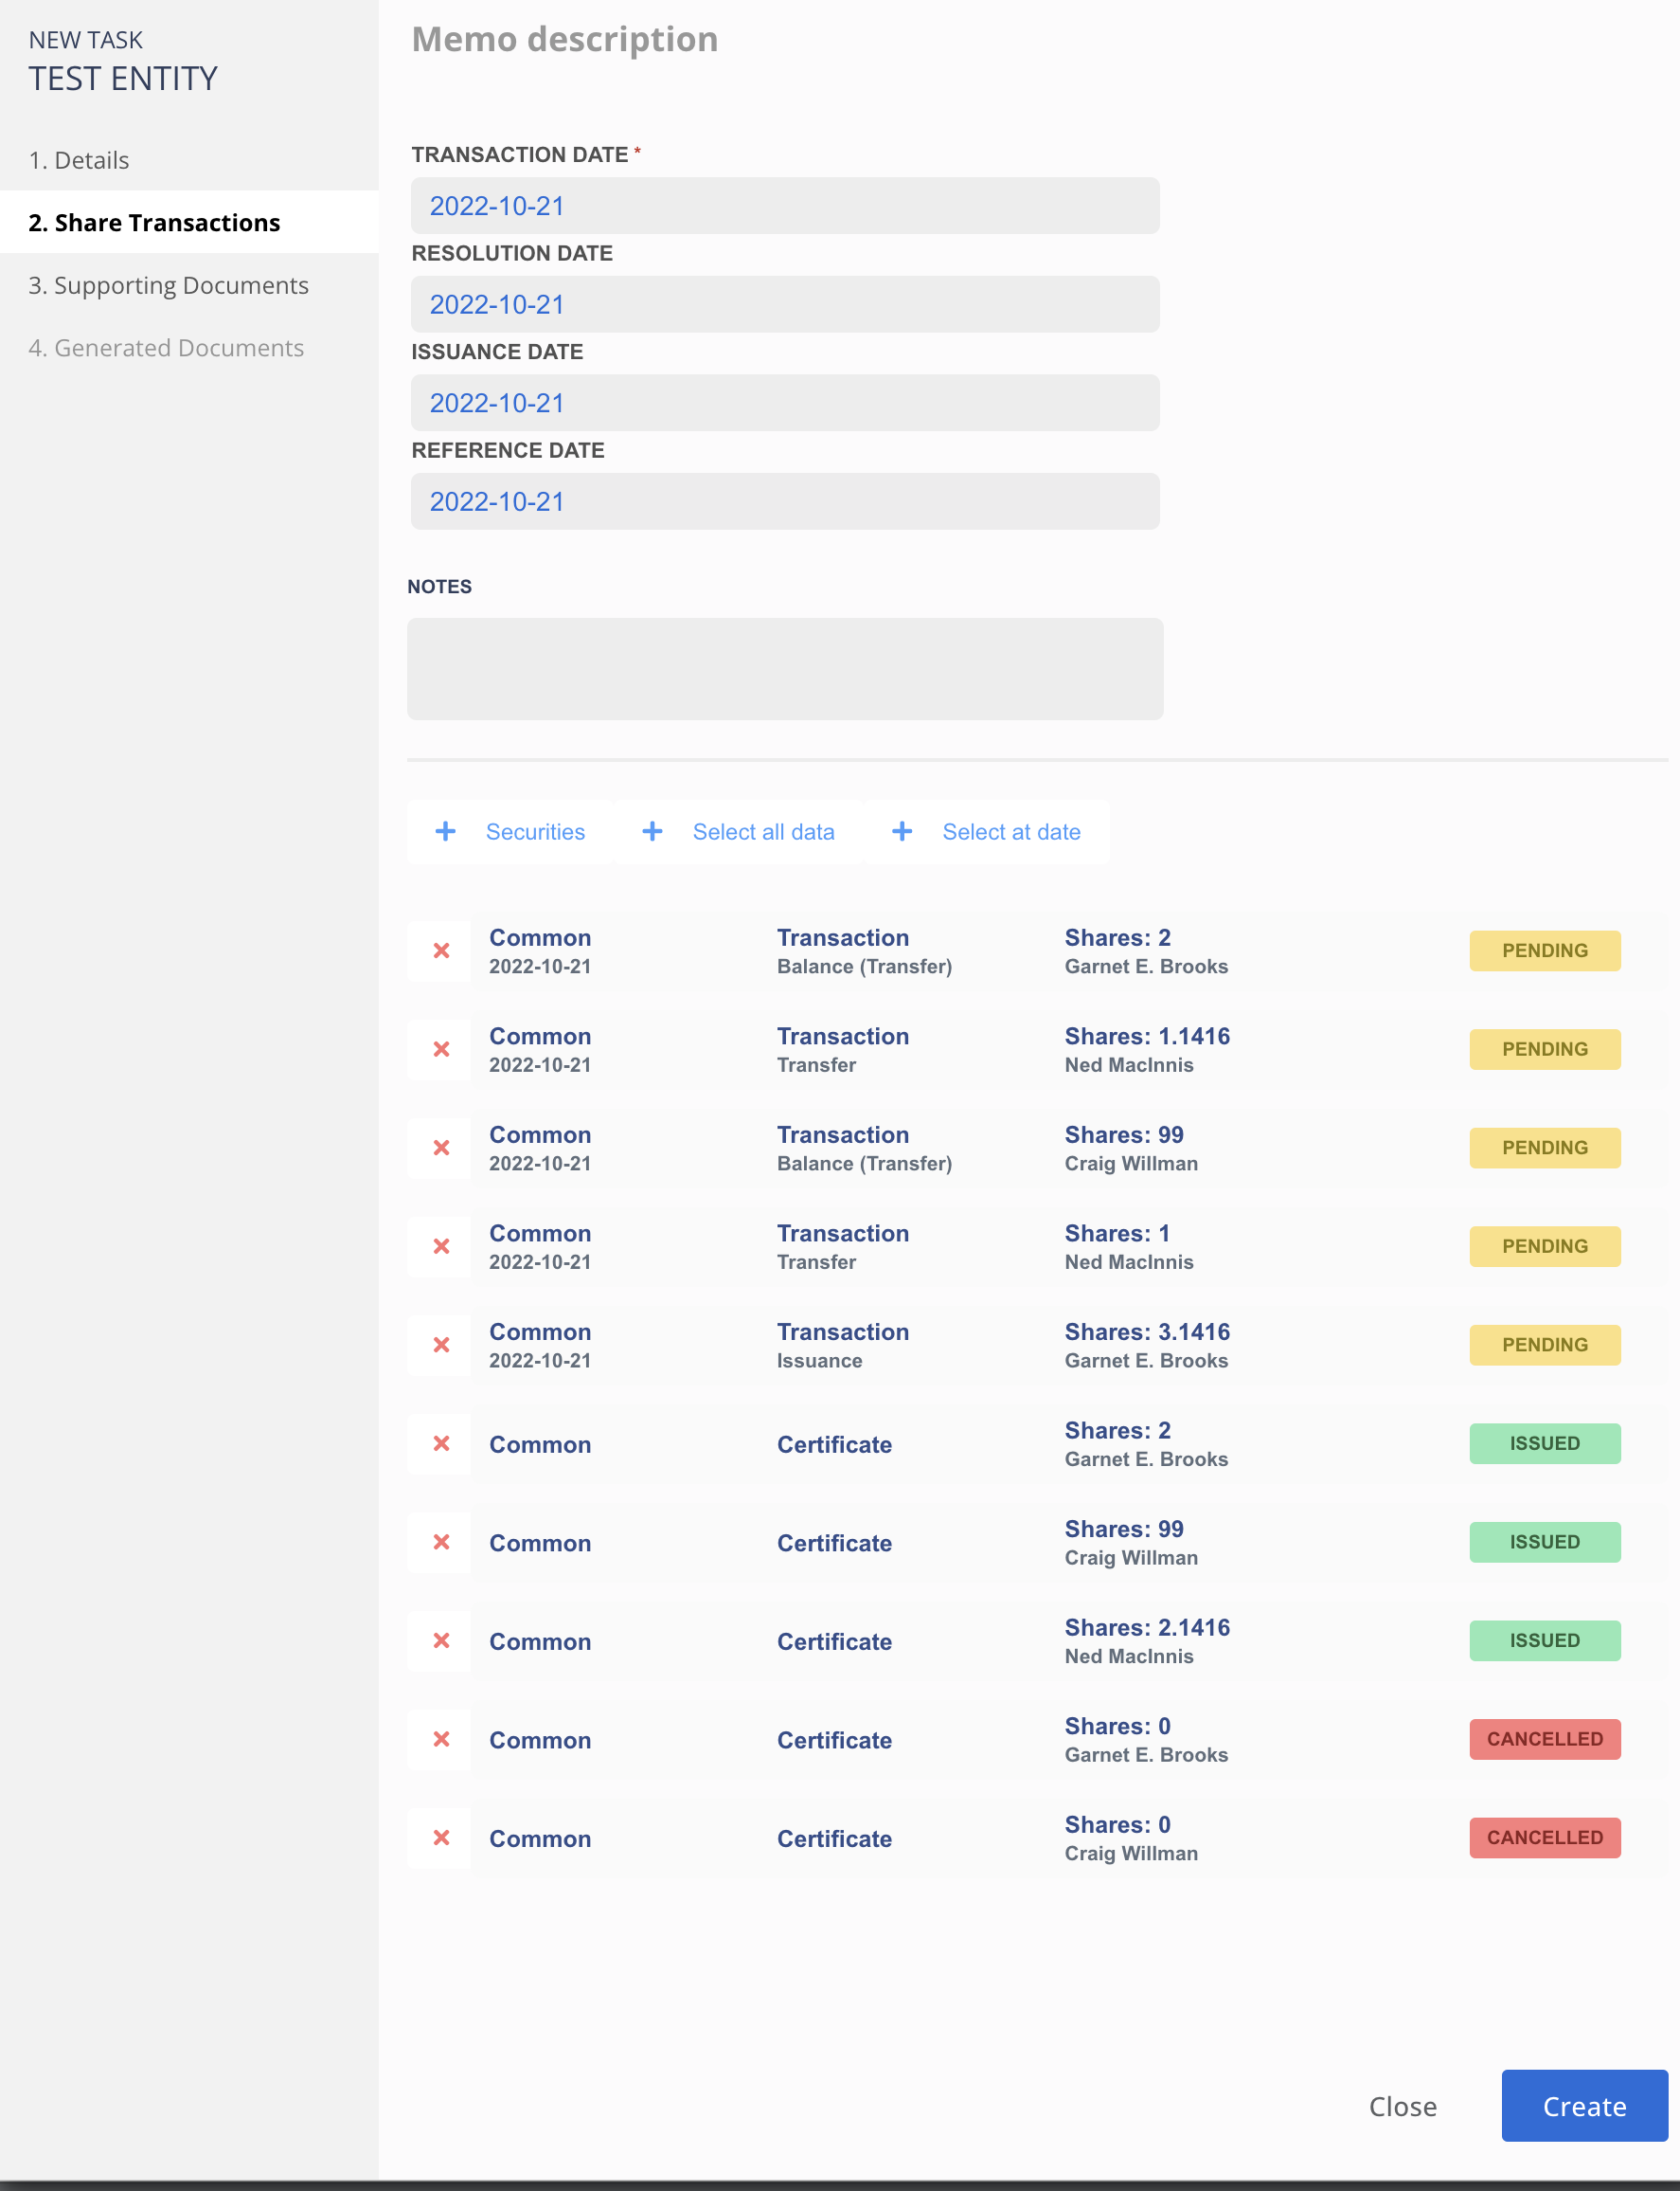The width and height of the screenshot is (1680, 2191).
Task: Remove Craig Willman cancelled certificate row
Action: (440, 1838)
